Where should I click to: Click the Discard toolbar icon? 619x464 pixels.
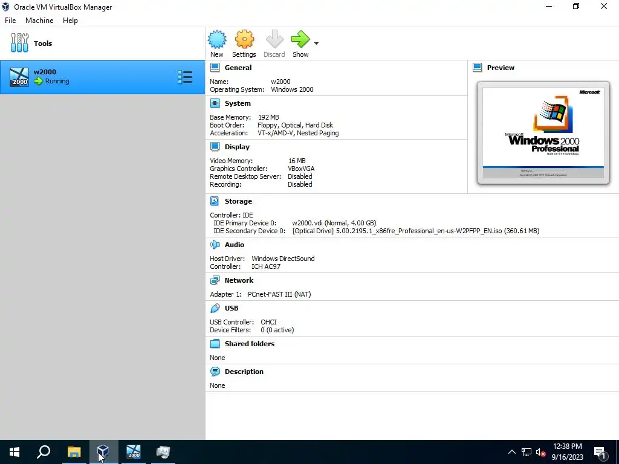point(274,39)
